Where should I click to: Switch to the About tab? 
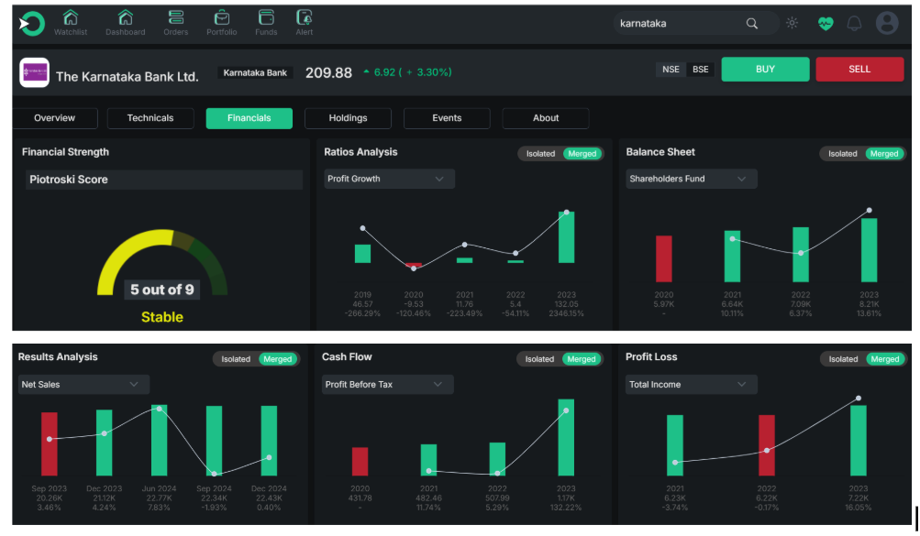tap(546, 118)
